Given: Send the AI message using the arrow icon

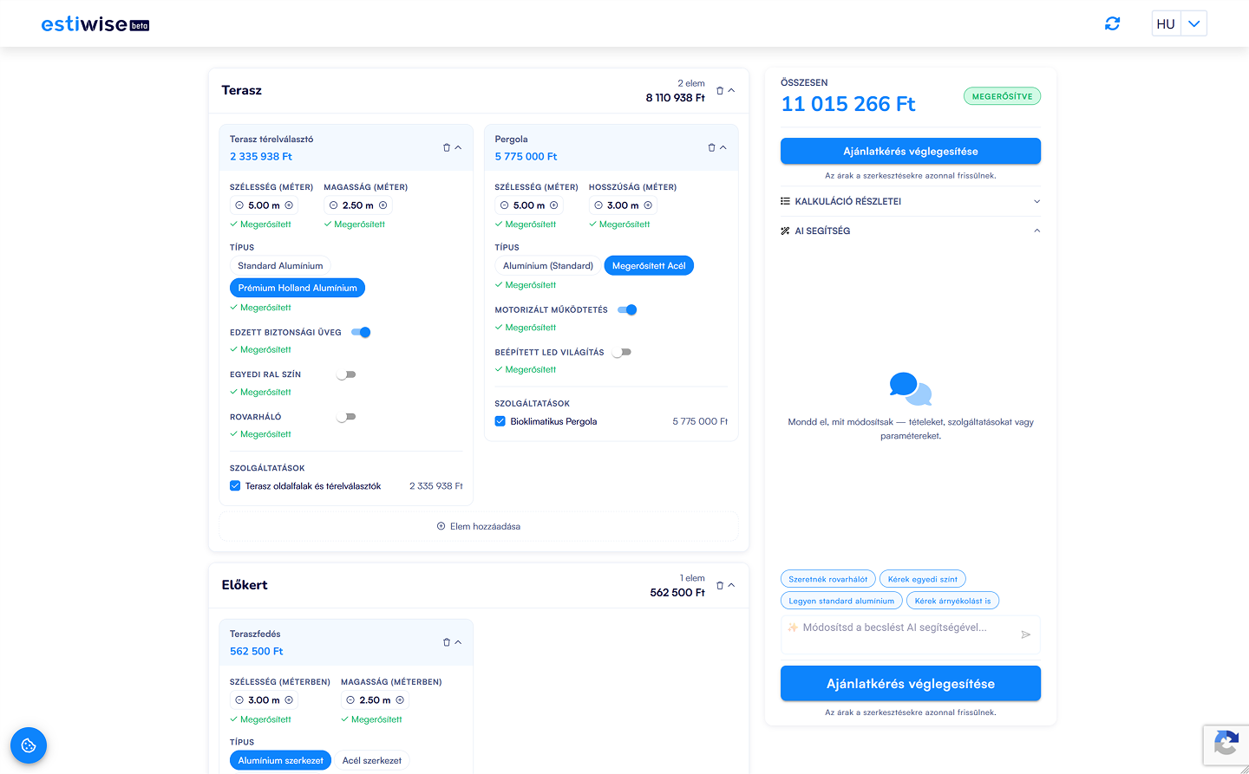Looking at the screenshot, I should click(x=1025, y=634).
